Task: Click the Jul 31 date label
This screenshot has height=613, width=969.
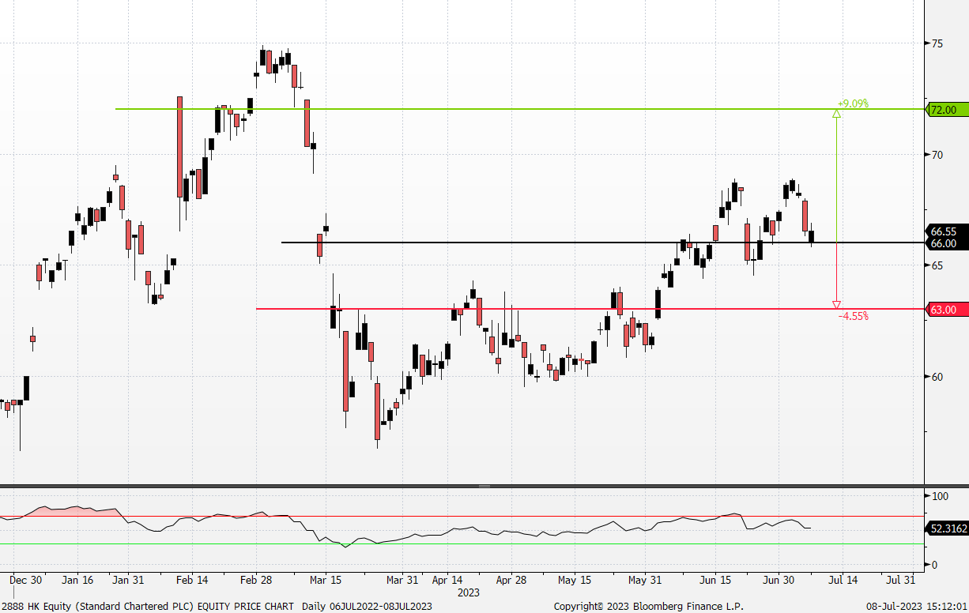Action: point(901,580)
